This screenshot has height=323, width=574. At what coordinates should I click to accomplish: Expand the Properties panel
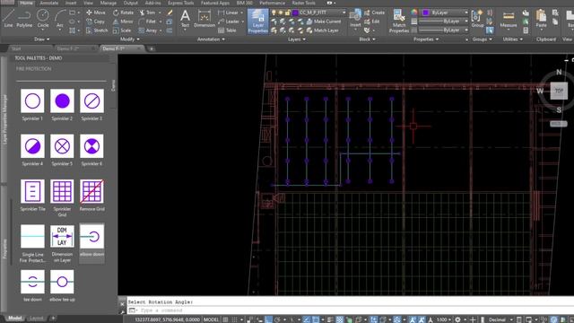(426, 39)
